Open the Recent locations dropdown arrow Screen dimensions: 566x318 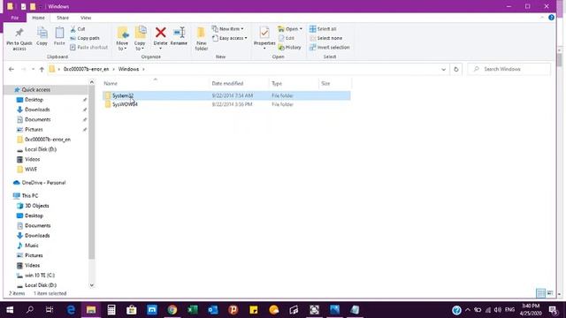(x=33, y=69)
